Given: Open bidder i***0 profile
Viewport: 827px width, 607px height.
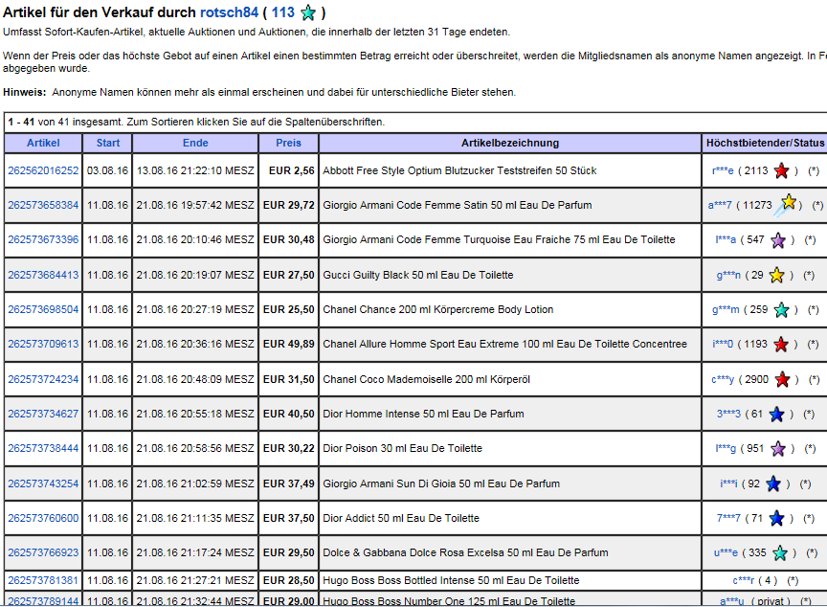Looking at the screenshot, I should (x=723, y=344).
